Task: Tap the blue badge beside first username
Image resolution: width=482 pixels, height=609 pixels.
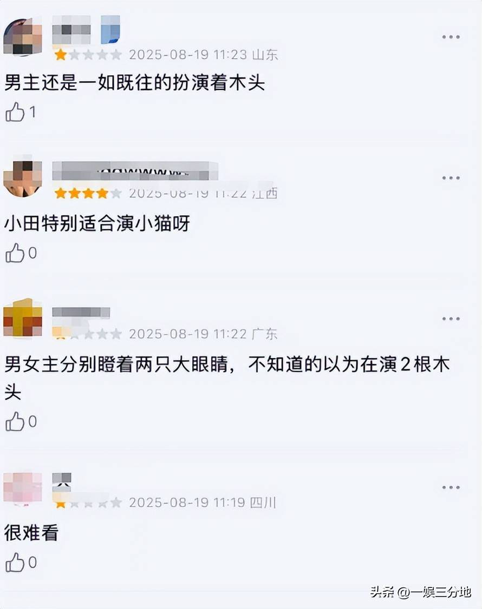Action: (x=110, y=30)
